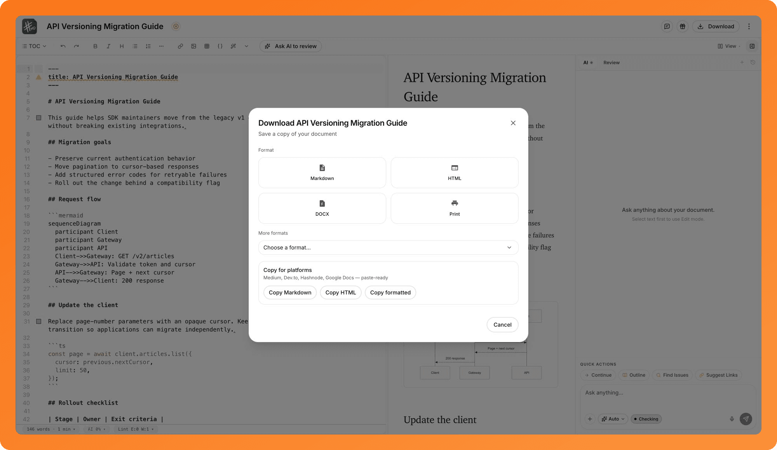
Task: Click the plus icon in AI panel header
Action: (x=742, y=62)
